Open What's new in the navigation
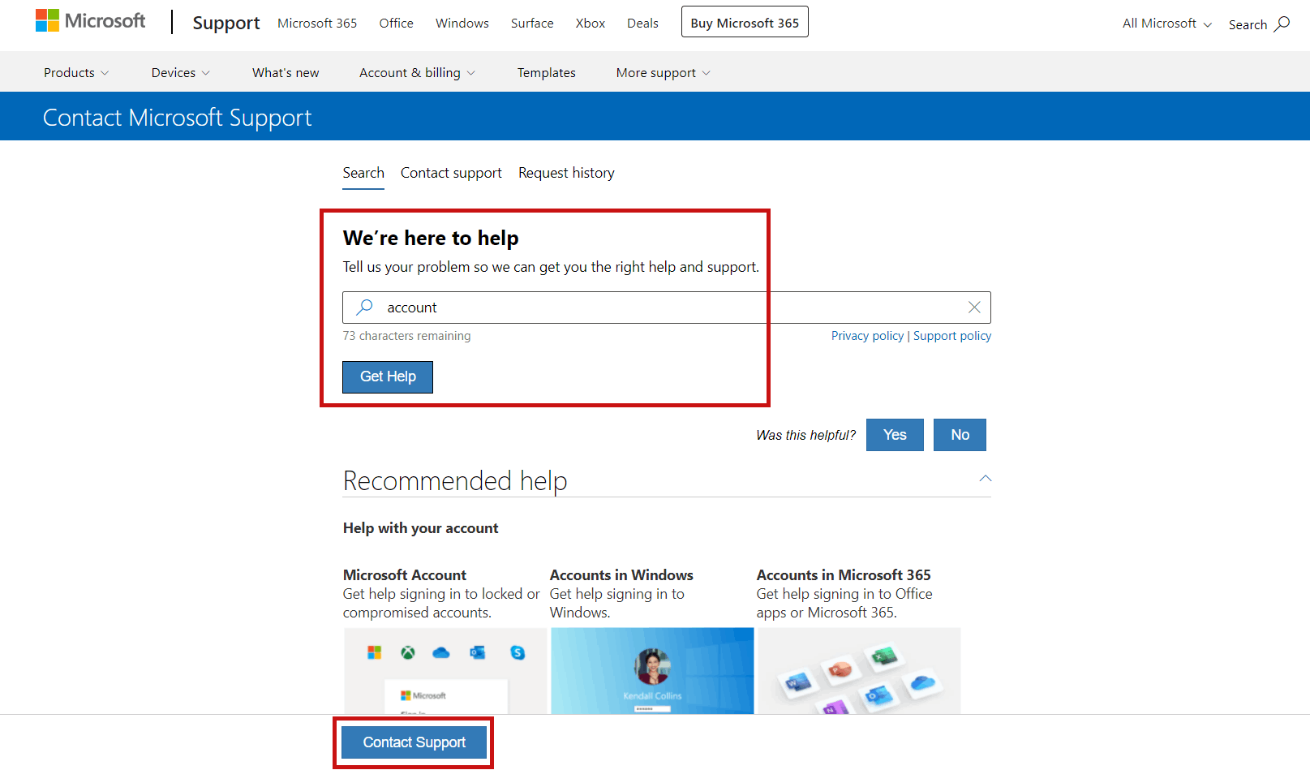Screen dimensions: 1310x770 (x=286, y=73)
